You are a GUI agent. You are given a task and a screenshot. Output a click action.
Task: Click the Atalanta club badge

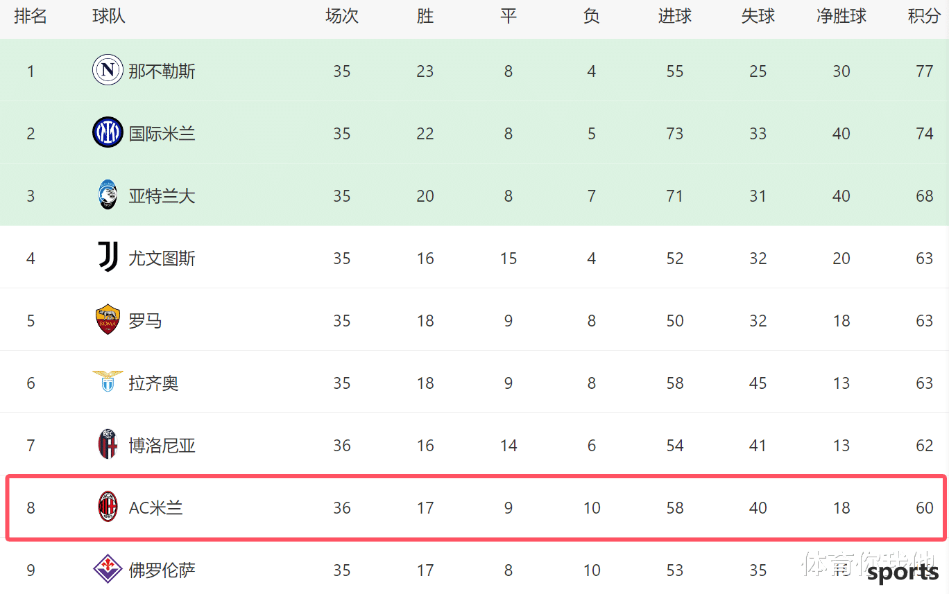(x=108, y=195)
